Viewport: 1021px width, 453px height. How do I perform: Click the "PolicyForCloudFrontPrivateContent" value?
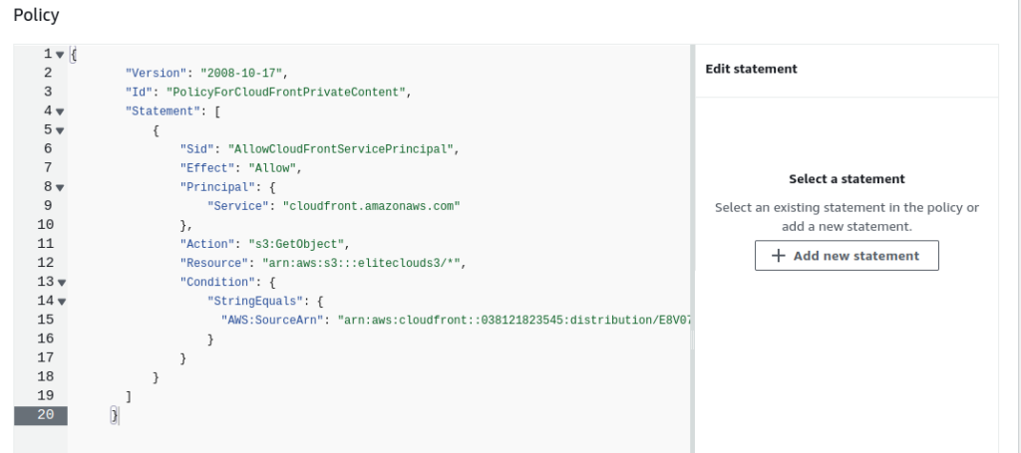point(286,92)
